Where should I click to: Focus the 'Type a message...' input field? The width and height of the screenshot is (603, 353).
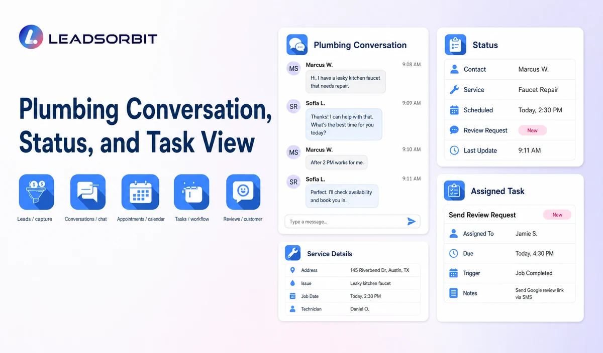pyautogui.click(x=352, y=222)
